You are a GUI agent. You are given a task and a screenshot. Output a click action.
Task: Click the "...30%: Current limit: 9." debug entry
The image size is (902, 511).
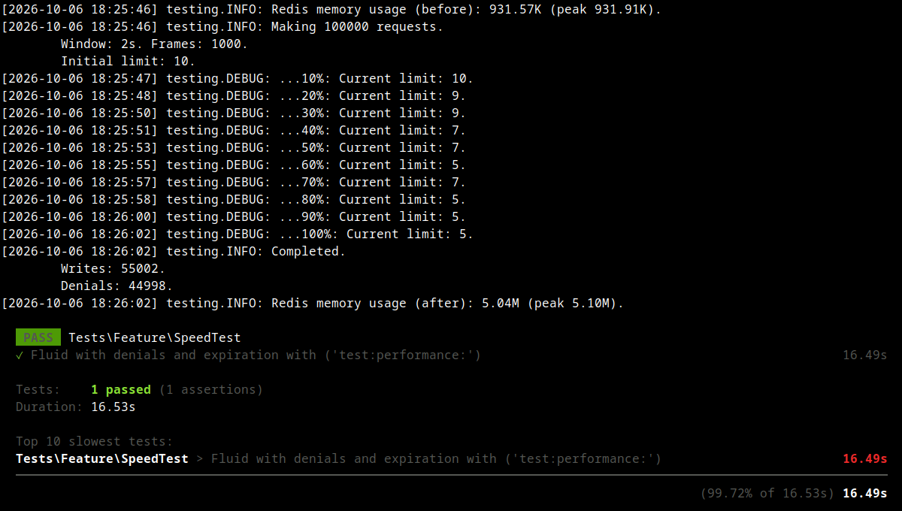tap(234, 113)
